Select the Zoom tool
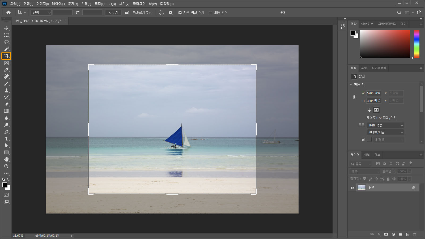The height and width of the screenshot is (239, 425). (x=6, y=166)
